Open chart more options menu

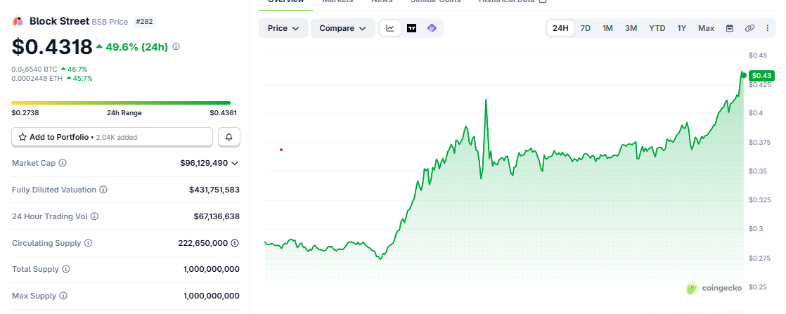pos(768,28)
